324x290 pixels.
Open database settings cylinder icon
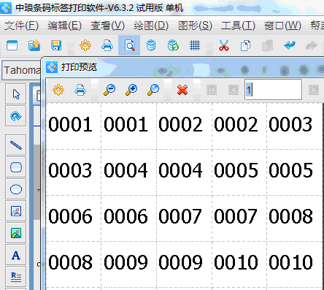pyautogui.click(x=151, y=45)
